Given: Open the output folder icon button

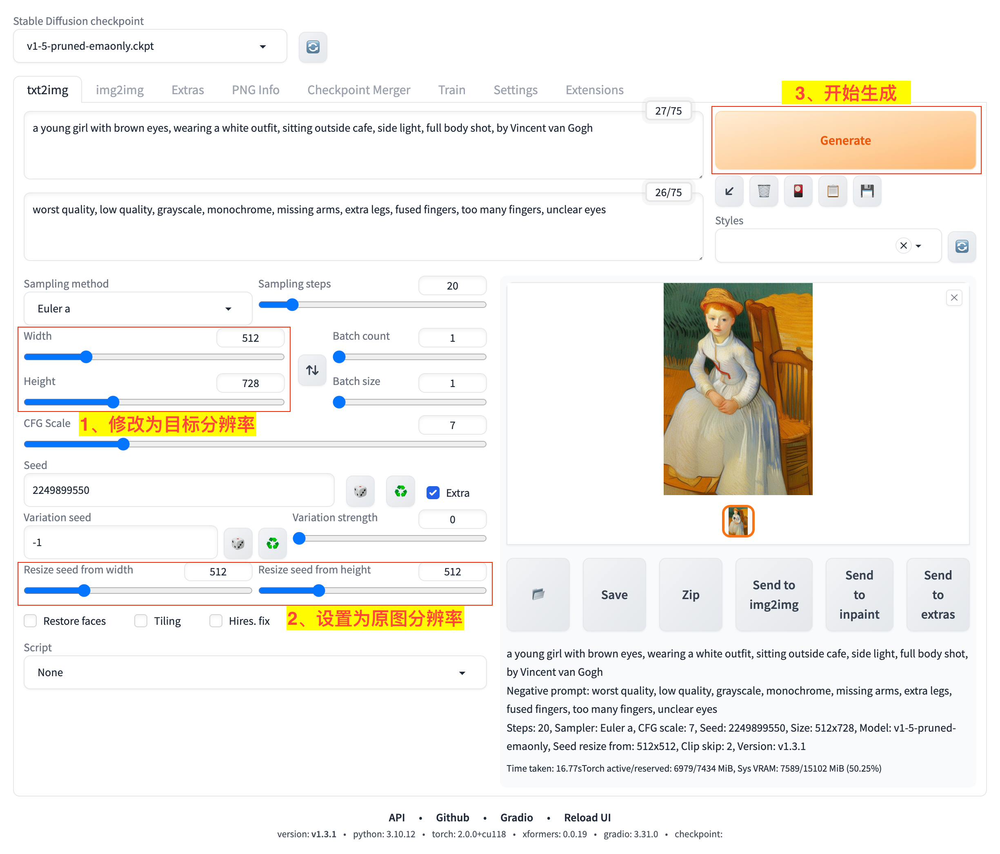Looking at the screenshot, I should click(x=538, y=594).
